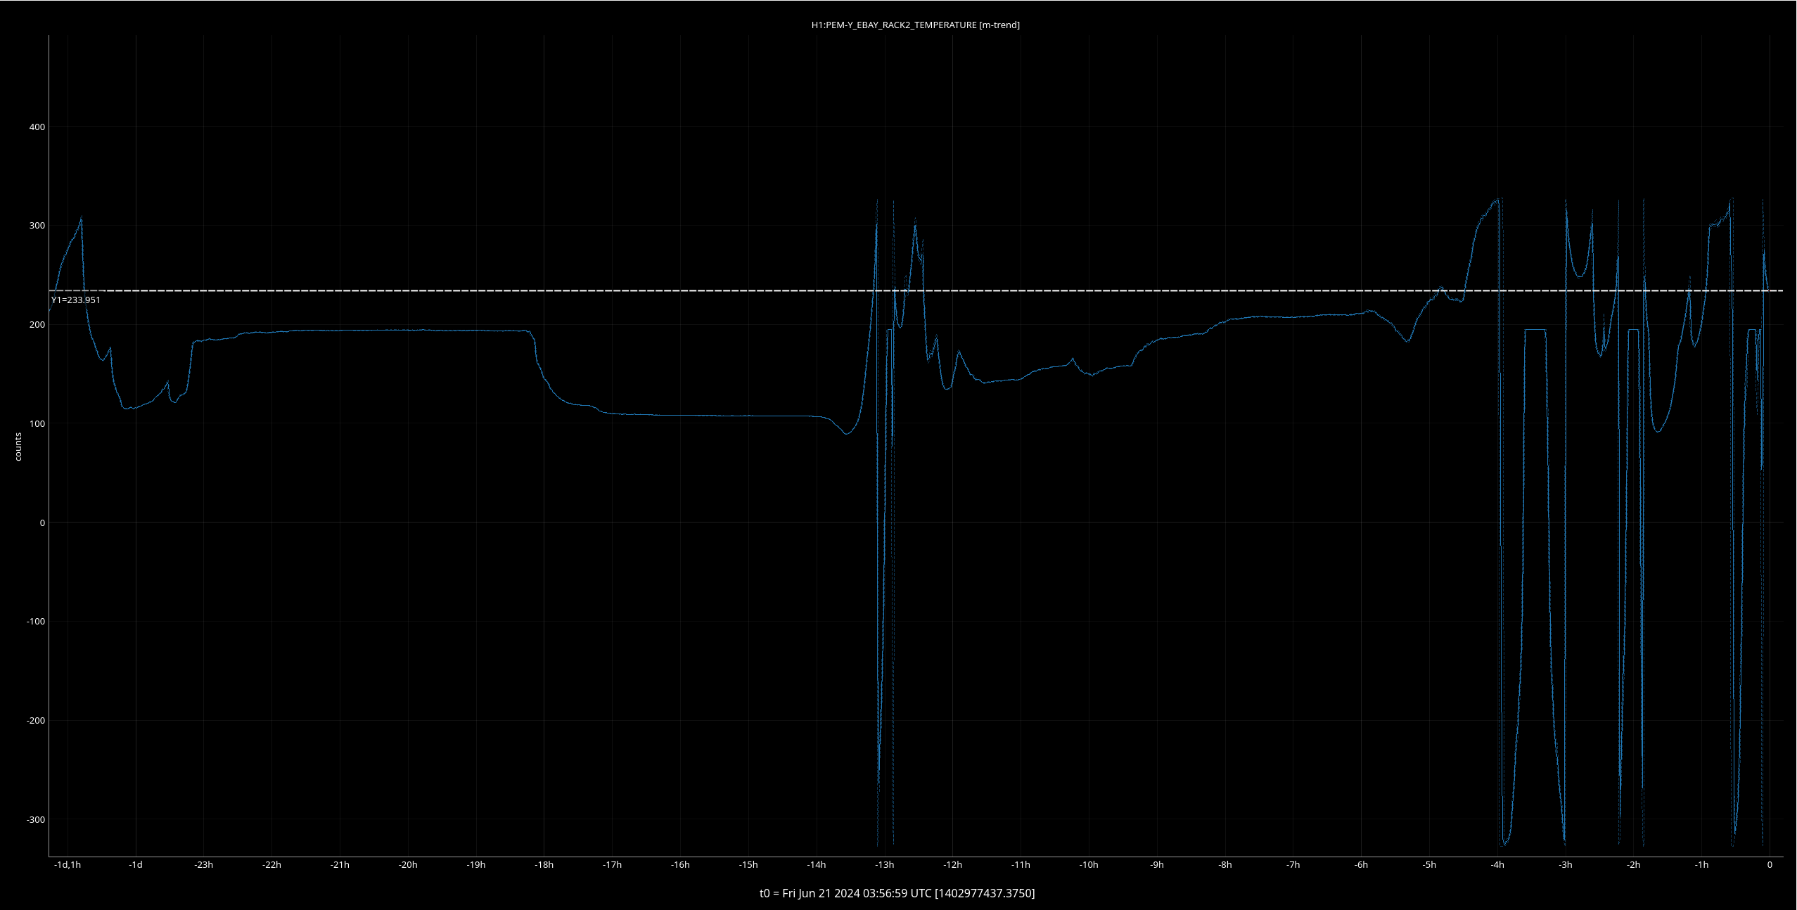This screenshot has height=910, width=1797.
Task: Click the Y1=233.951 cursor label
Action: [x=76, y=300]
